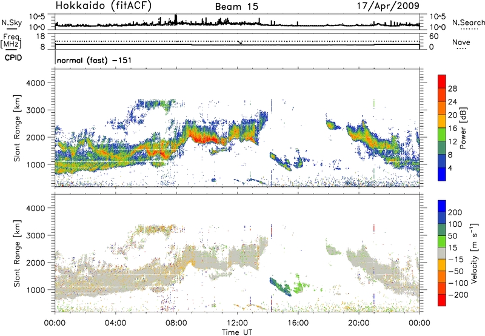Click the 'normal (fast) -151' CPID text

pos(94,60)
